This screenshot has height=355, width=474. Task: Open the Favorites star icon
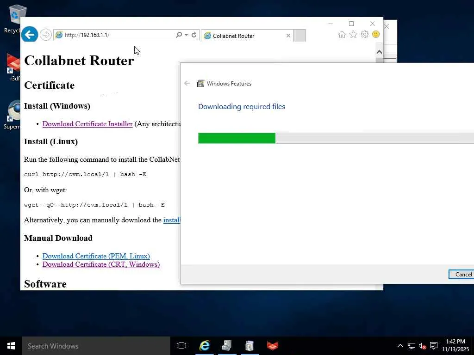point(353,34)
